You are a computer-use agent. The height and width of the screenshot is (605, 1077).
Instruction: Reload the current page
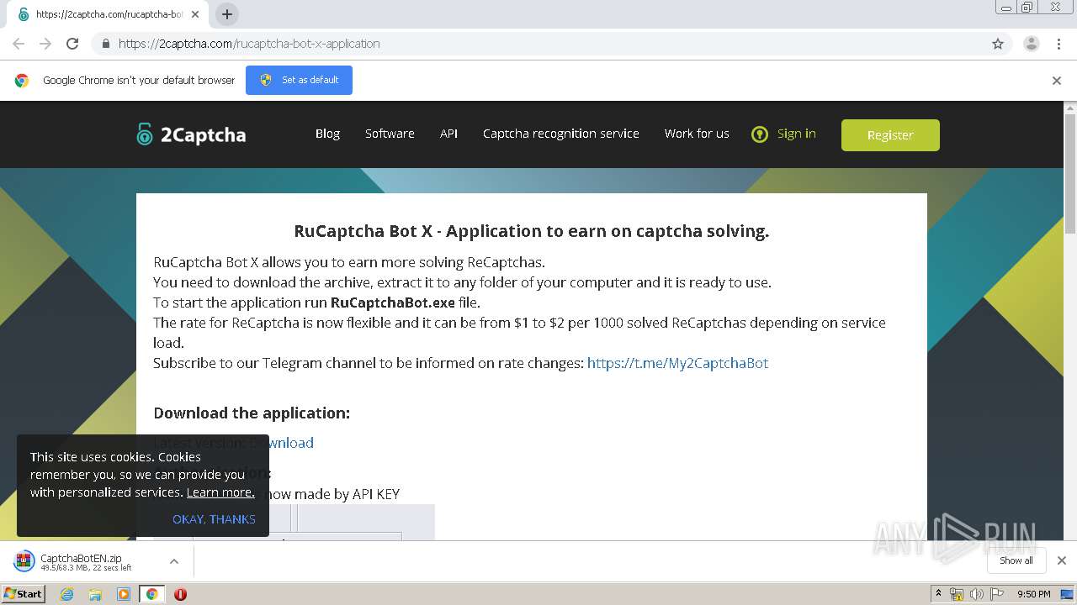tap(72, 44)
